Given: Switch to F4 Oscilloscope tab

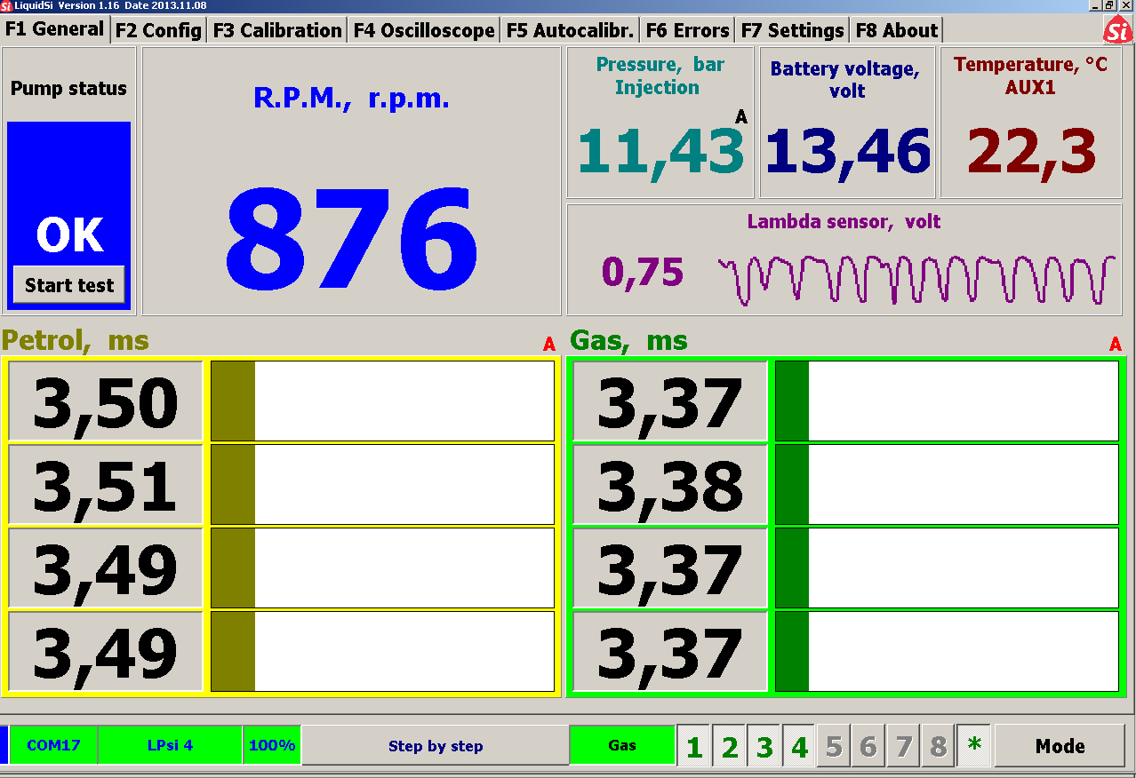Looking at the screenshot, I should 424,30.
